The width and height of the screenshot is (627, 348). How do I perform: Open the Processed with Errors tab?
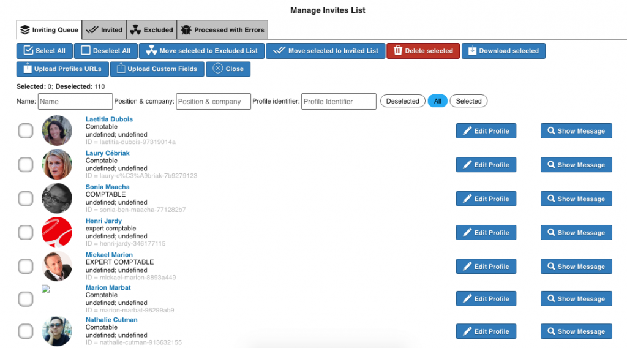click(x=222, y=30)
